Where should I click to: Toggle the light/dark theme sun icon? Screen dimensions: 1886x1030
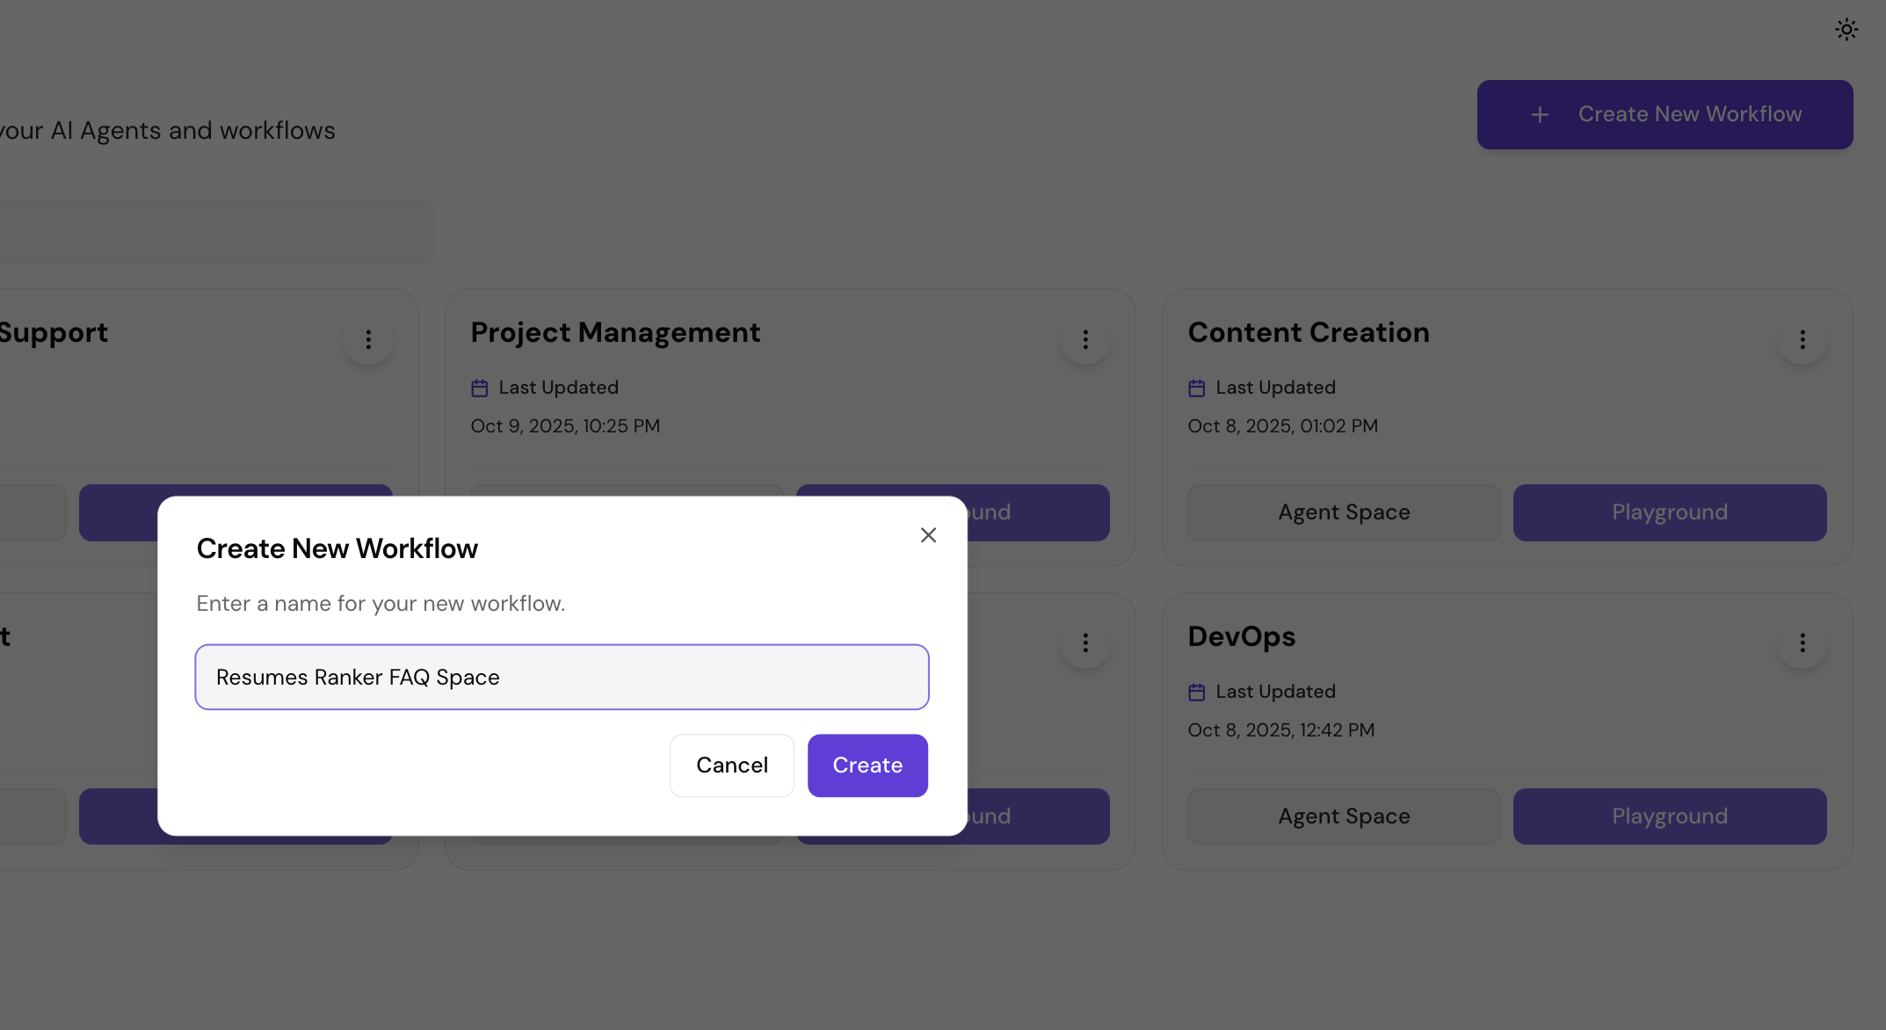[1846, 30]
